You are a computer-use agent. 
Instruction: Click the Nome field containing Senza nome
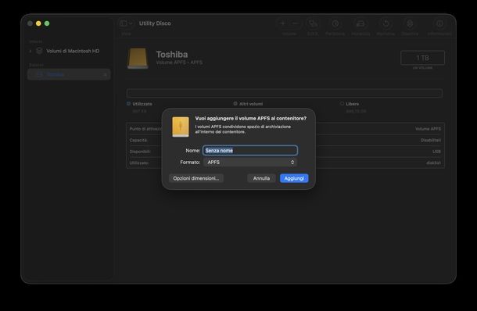coord(250,151)
